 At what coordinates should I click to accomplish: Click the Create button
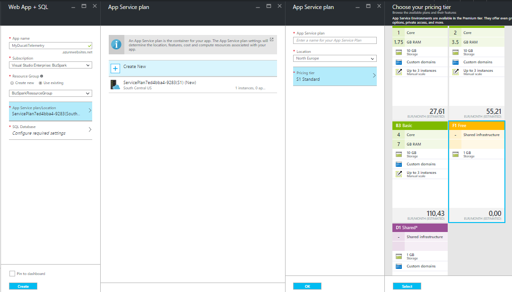(23, 286)
